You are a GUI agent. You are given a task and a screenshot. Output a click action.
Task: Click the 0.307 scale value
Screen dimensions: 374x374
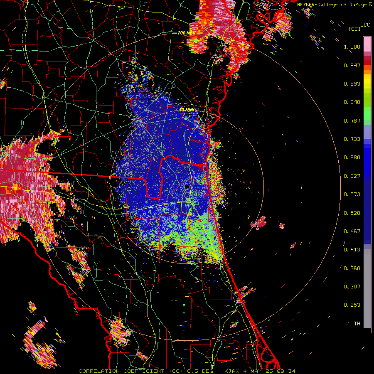(x=352, y=287)
